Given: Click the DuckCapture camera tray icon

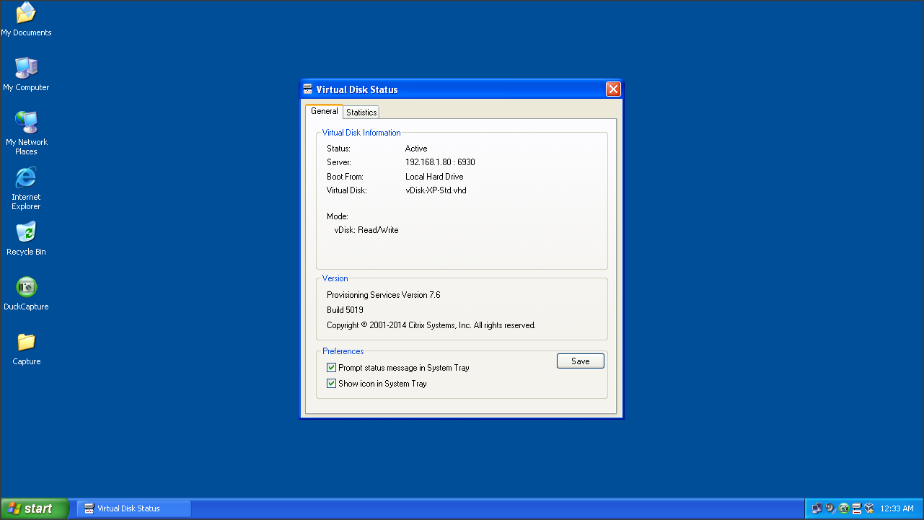Looking at the screenshot, I should pos(844,508).
